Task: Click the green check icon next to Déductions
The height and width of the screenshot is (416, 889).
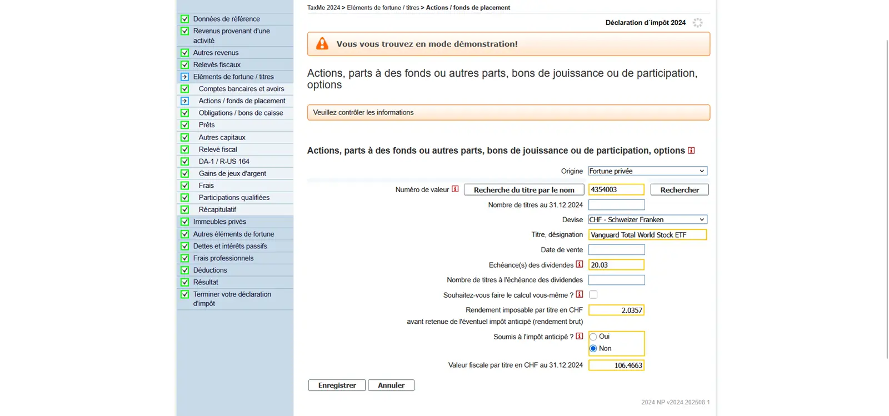Action: (x=185, y=270)
